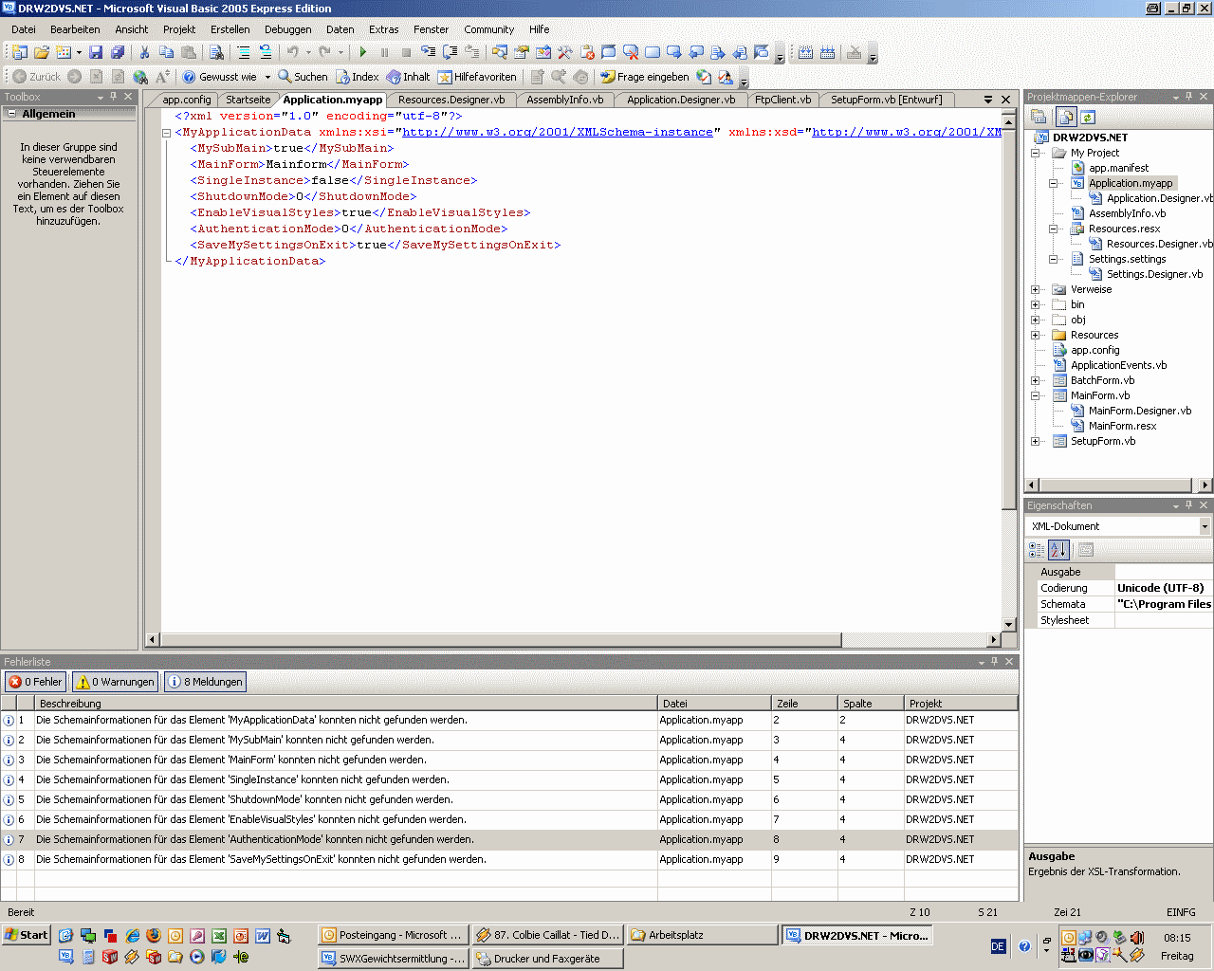The image size is (1214, 971).
Task: Collapse the Resources.resx tree node
Action: coord(1054,229)
